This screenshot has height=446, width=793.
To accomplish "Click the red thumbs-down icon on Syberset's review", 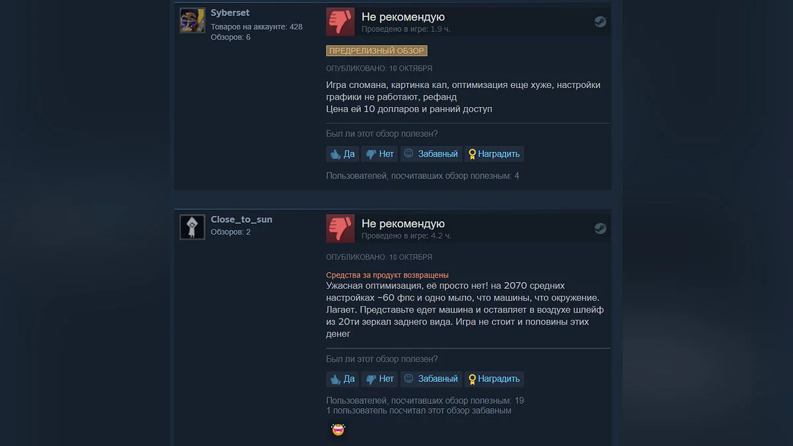I will point(340,22).
